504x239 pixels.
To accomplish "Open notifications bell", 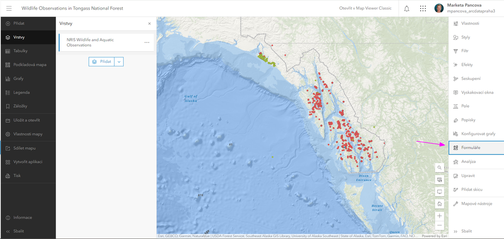I will (407, 9).
